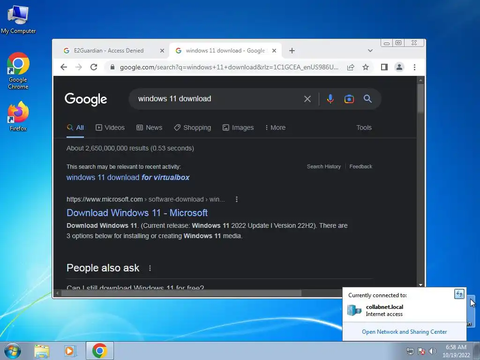This screenshot has width=480, height=360.
Task: Open the Chrome side panel
Action: [x=384, y=67]
